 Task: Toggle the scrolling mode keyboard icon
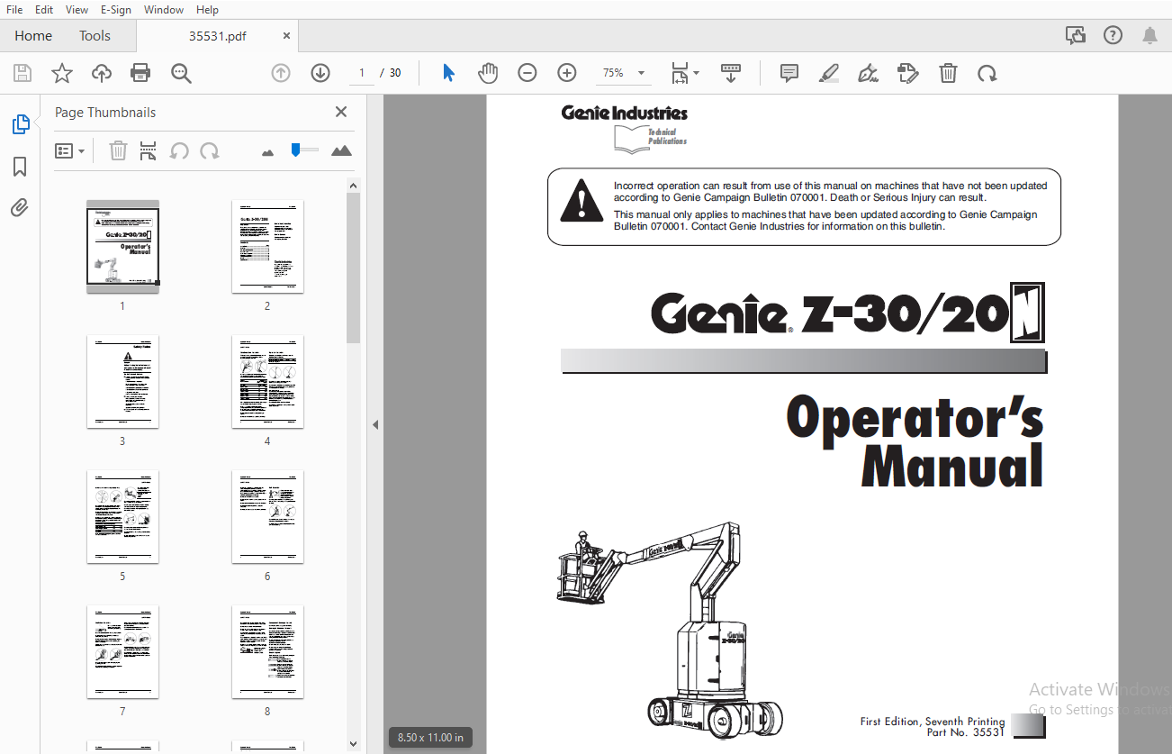[730, 73]
